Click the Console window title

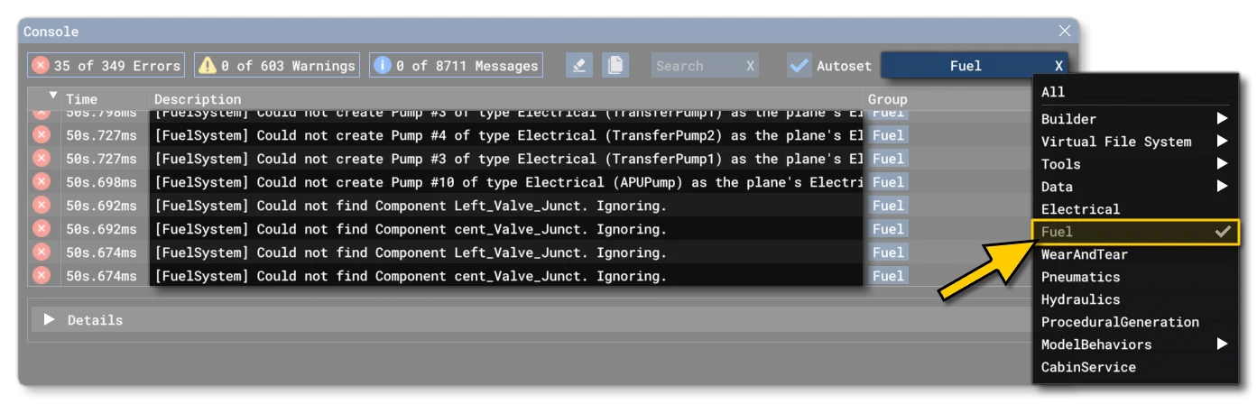click(51, 32)
